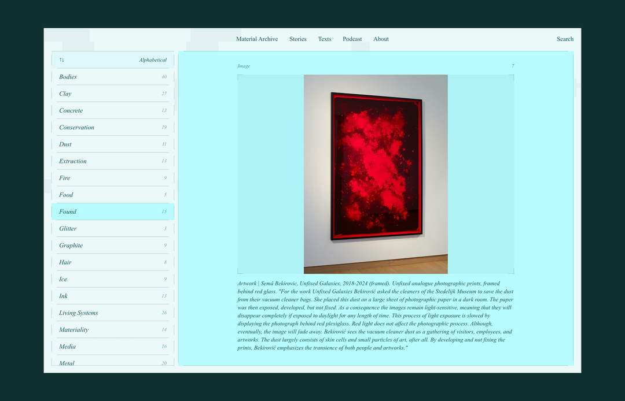Open the About page

click(x=381, y=39)
